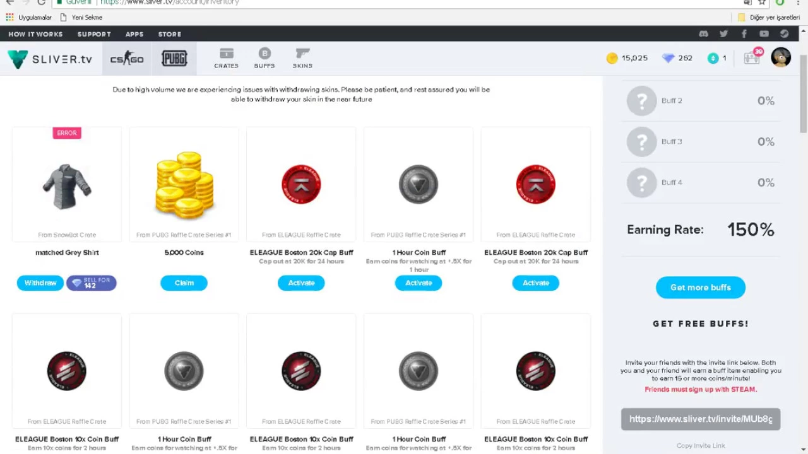Open Uygulamalar apps shortcut

[29, 18]
